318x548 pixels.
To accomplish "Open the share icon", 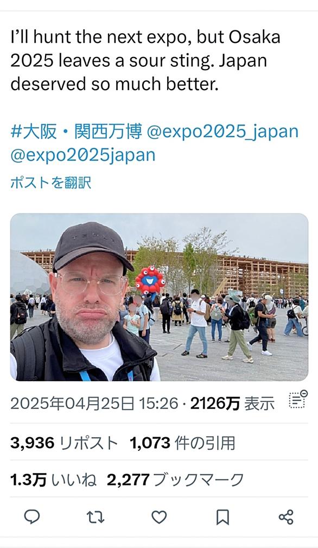I will (x=286, y=517).
